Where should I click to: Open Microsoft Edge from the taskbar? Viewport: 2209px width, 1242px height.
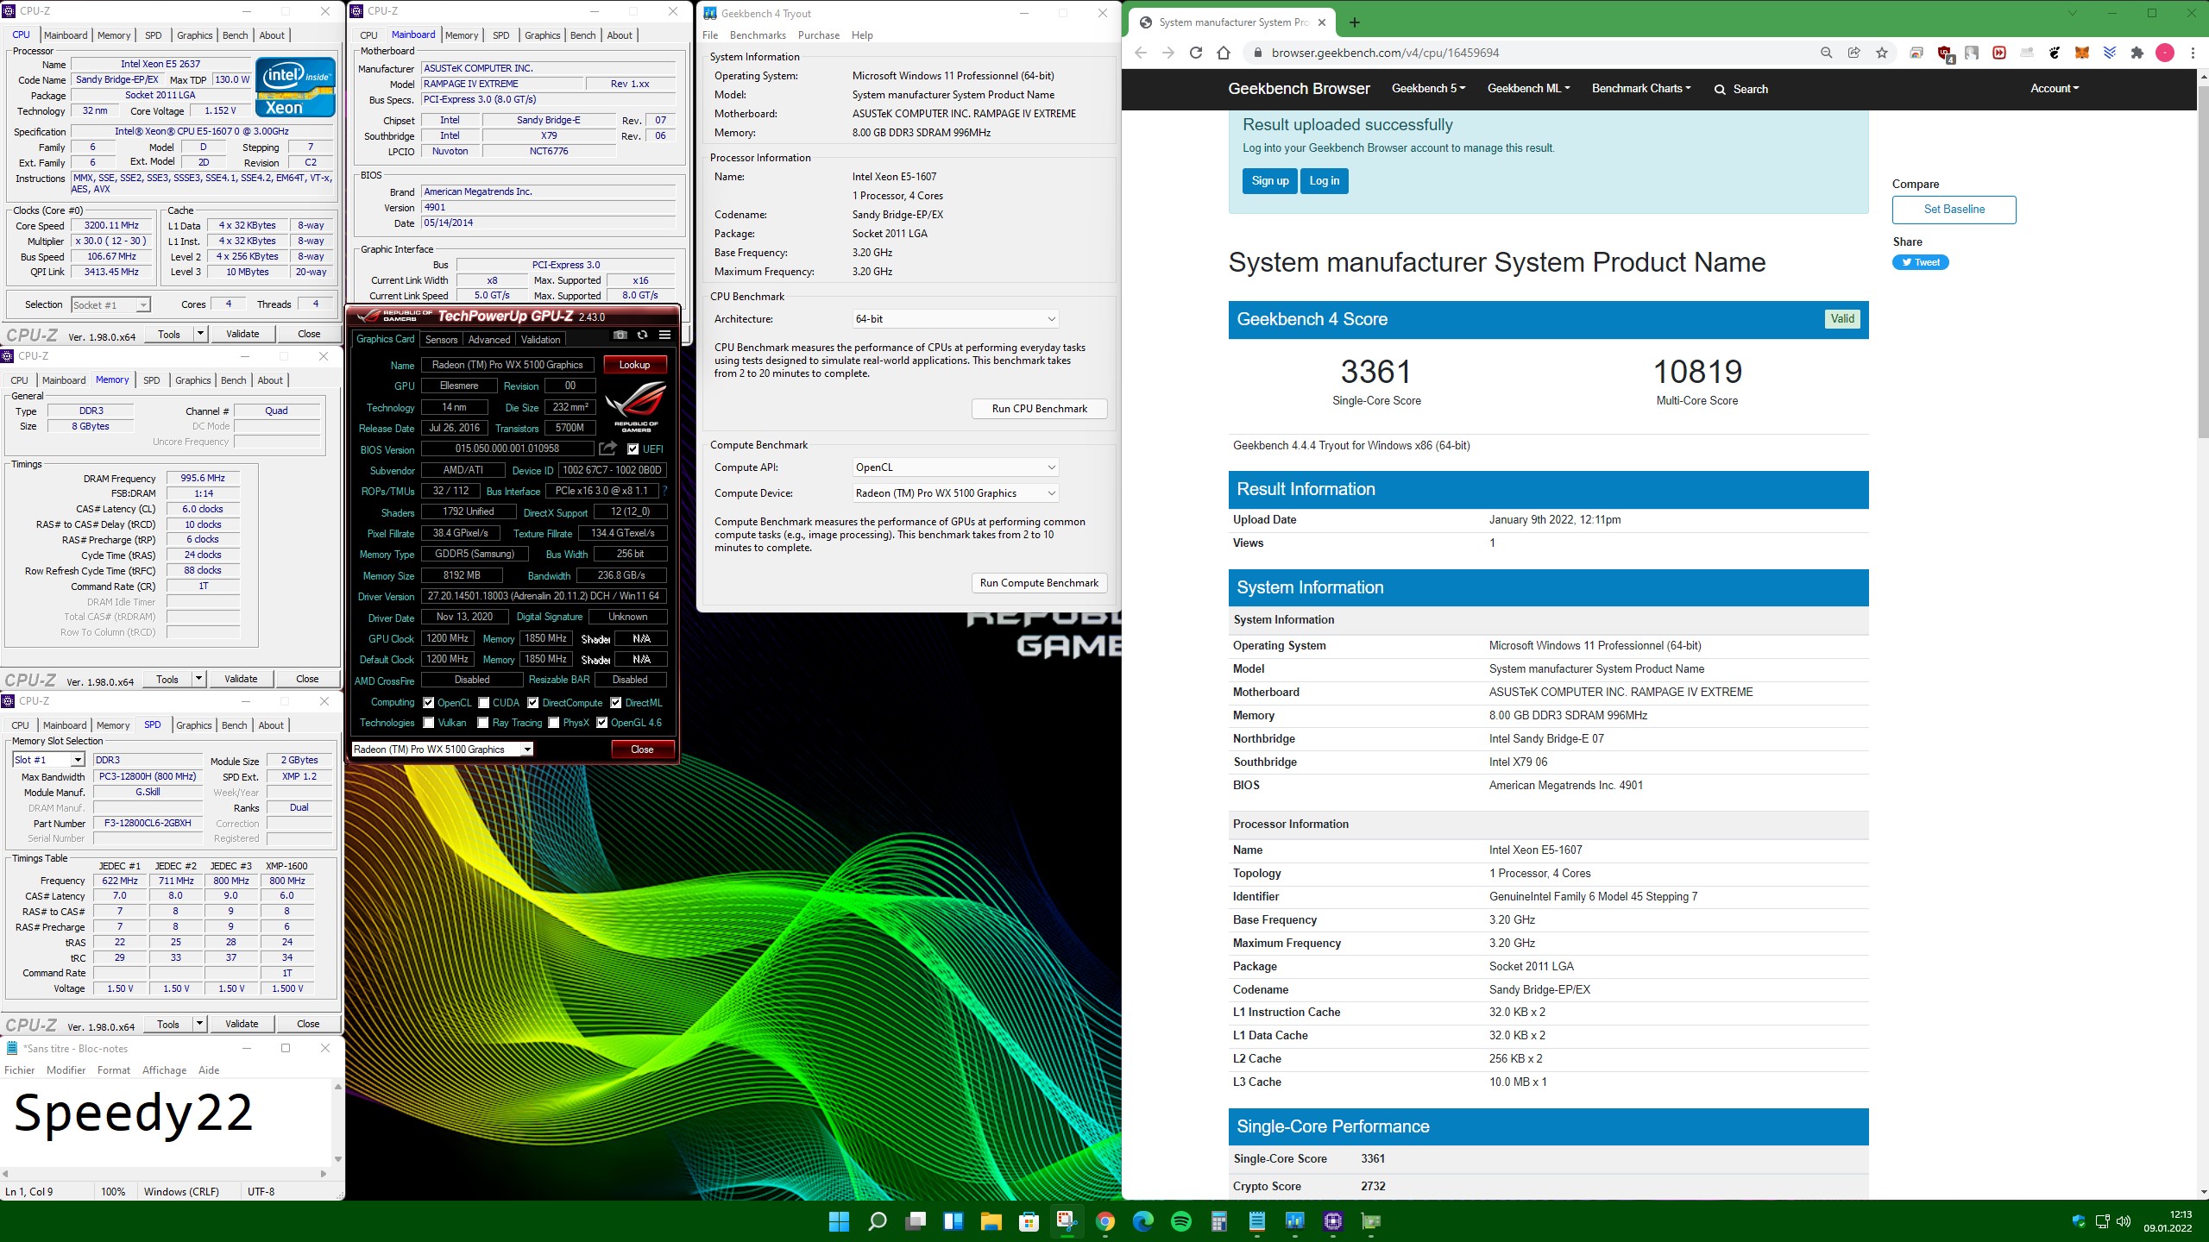pos(1142,1221)
